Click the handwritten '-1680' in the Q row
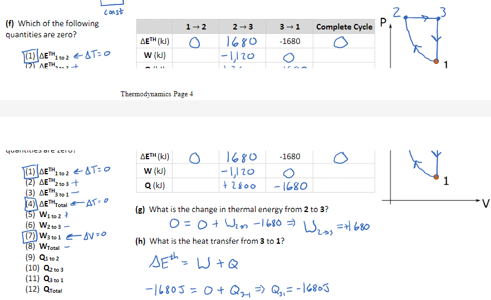This screenshot has height=300, width=491. tap(291, 186)
